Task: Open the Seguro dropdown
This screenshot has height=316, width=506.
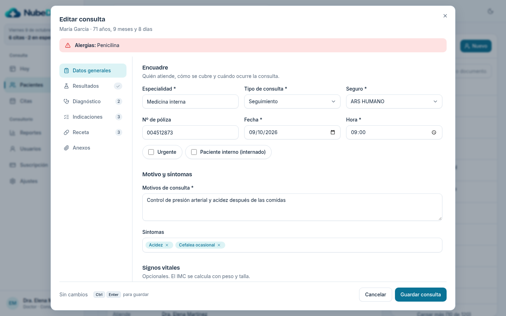Action: pyautogui.click(x=394, y=101)
